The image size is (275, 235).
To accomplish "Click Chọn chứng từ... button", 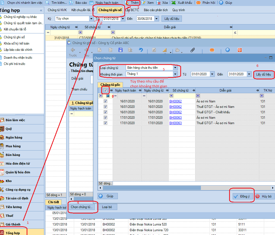I will (x=82, y=207).
